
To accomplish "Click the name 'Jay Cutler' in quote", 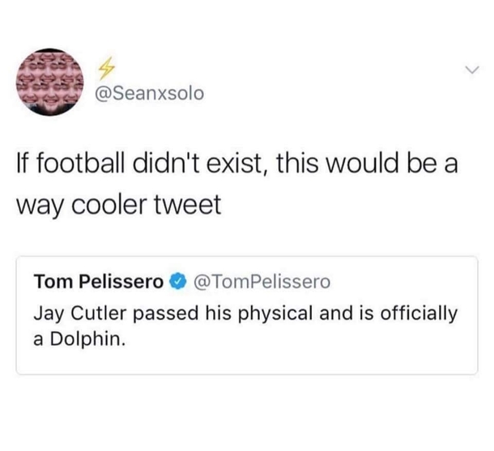I will [x=80, y=314].
